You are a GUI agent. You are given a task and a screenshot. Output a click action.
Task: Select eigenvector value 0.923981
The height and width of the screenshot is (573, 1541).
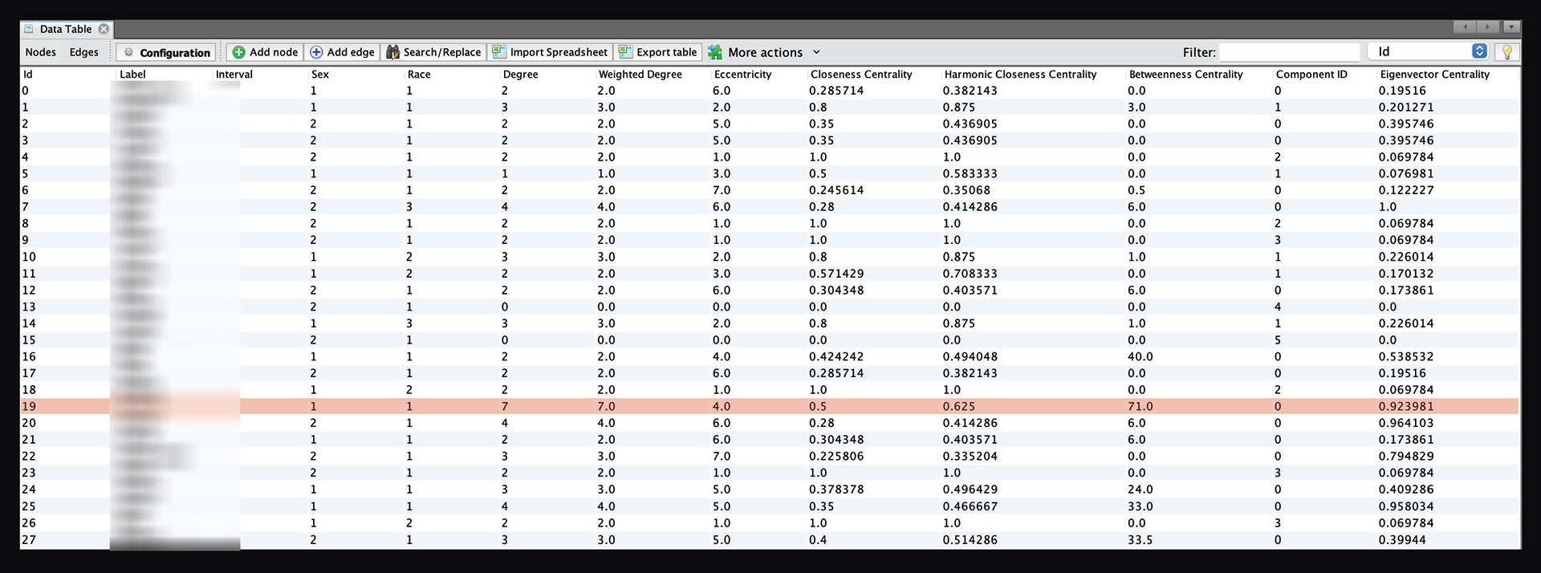click(x=1406, y=406)
